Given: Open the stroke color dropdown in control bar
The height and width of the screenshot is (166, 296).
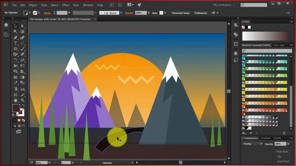Looking at the screenshot, I should click(x=39, y=13).
